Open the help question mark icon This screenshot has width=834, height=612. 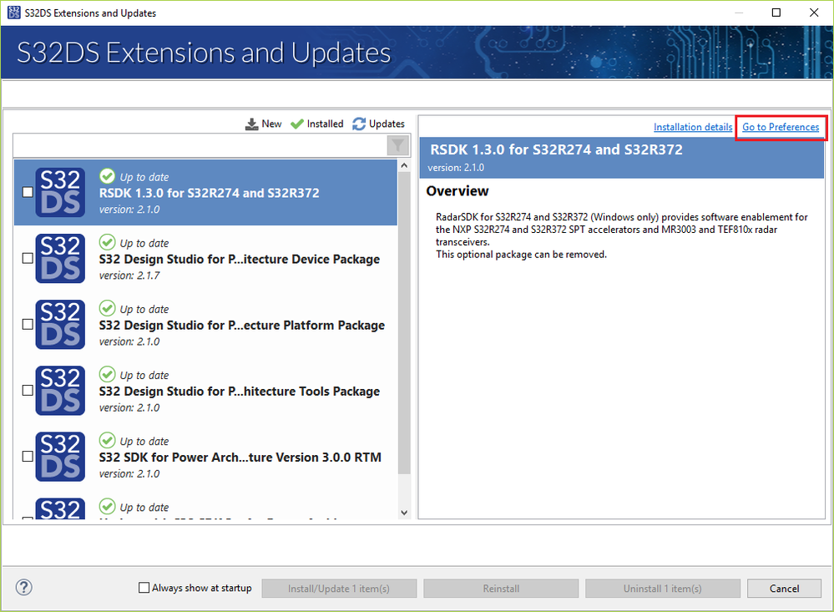(24, 588)
